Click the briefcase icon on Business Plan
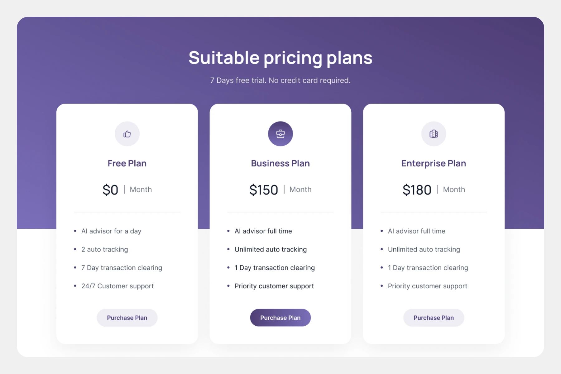The image size is (561, 374). click(x=280, y=134)
